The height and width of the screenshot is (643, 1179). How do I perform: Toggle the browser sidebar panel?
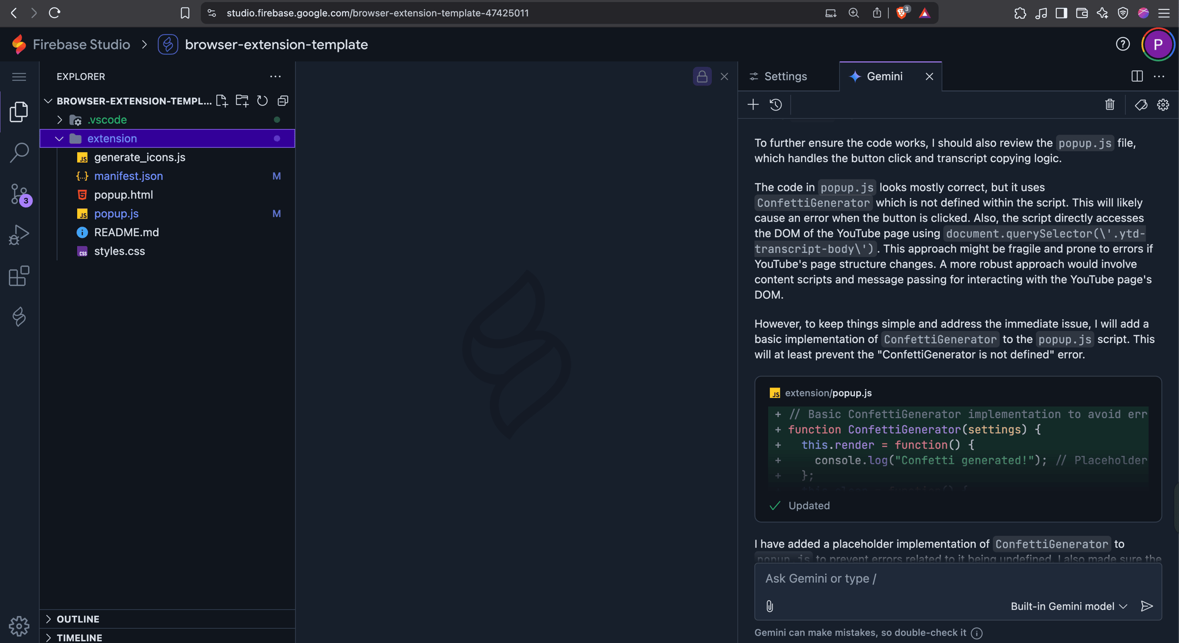[1061, 13]
